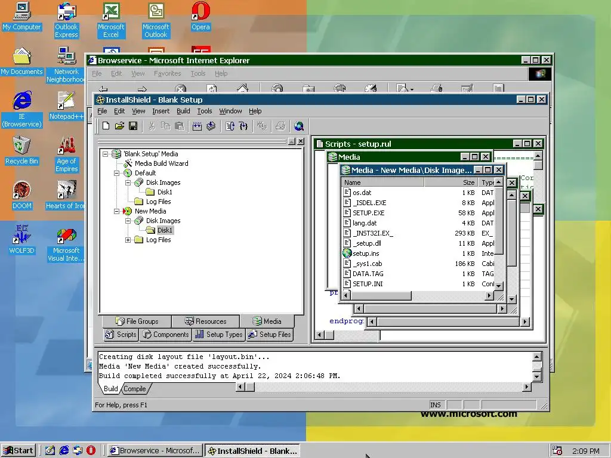This screenshot has width=611, height=458.
Task: Open the Window menu in InstallShield
Action: click(x=230, y=111)
